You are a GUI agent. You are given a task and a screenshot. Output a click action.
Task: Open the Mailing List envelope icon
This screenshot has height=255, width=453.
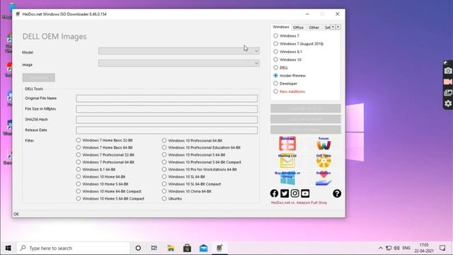pyautogui.click(x=287, y=161)
